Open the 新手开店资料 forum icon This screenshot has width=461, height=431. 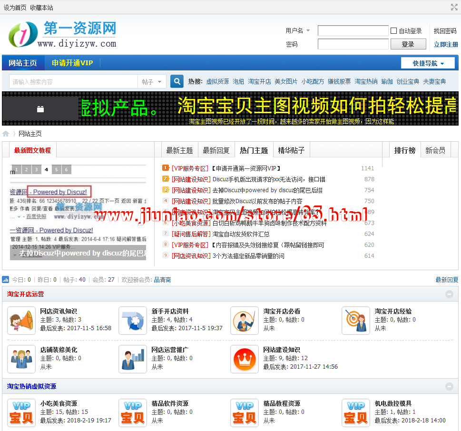click(x=133, y=321)
